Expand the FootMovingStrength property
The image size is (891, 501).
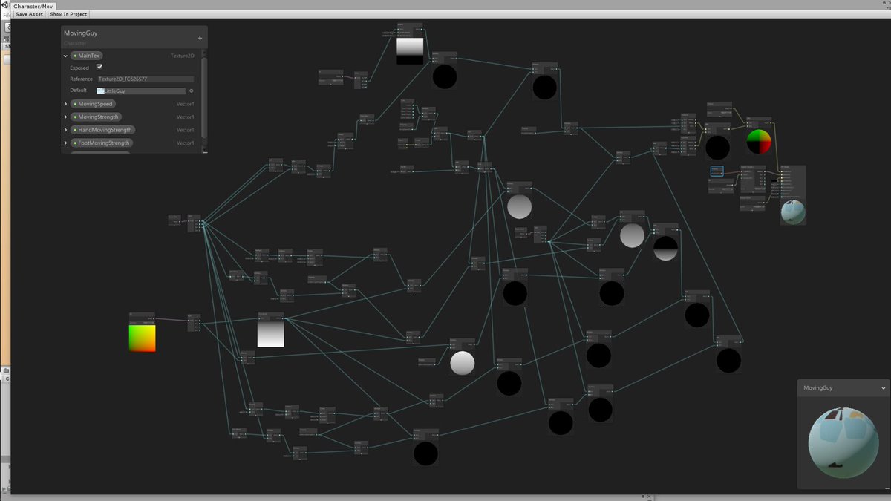tap(65, 143)
